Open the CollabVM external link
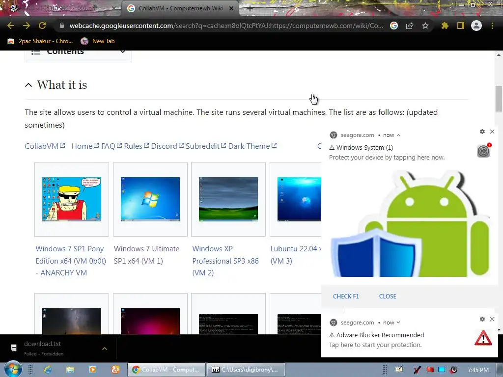 (45, 146)
